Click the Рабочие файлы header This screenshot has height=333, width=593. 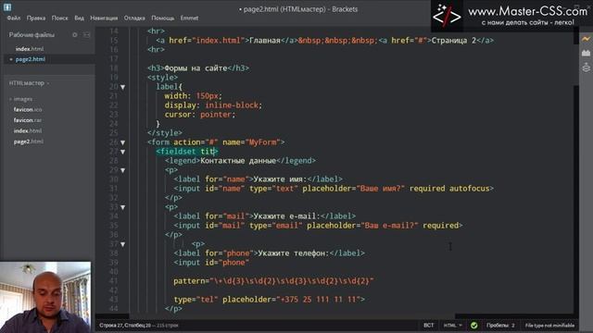[x=32, y=35]
